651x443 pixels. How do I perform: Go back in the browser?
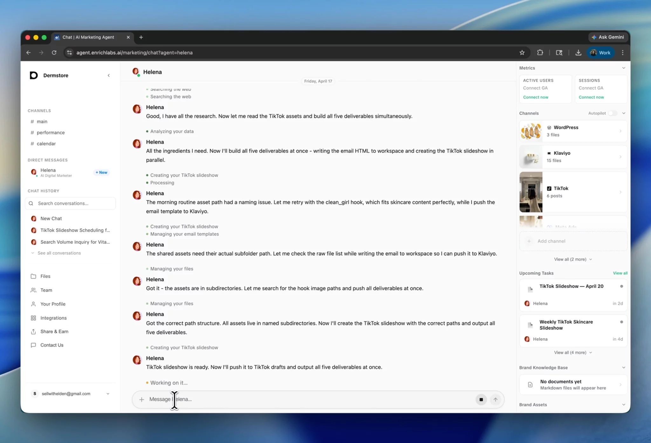[x=29, y=53]
